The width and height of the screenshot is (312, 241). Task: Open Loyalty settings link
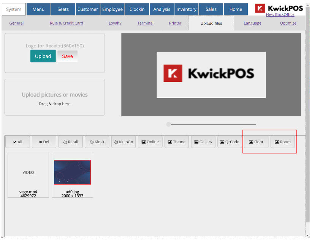(x=115, y=23)
